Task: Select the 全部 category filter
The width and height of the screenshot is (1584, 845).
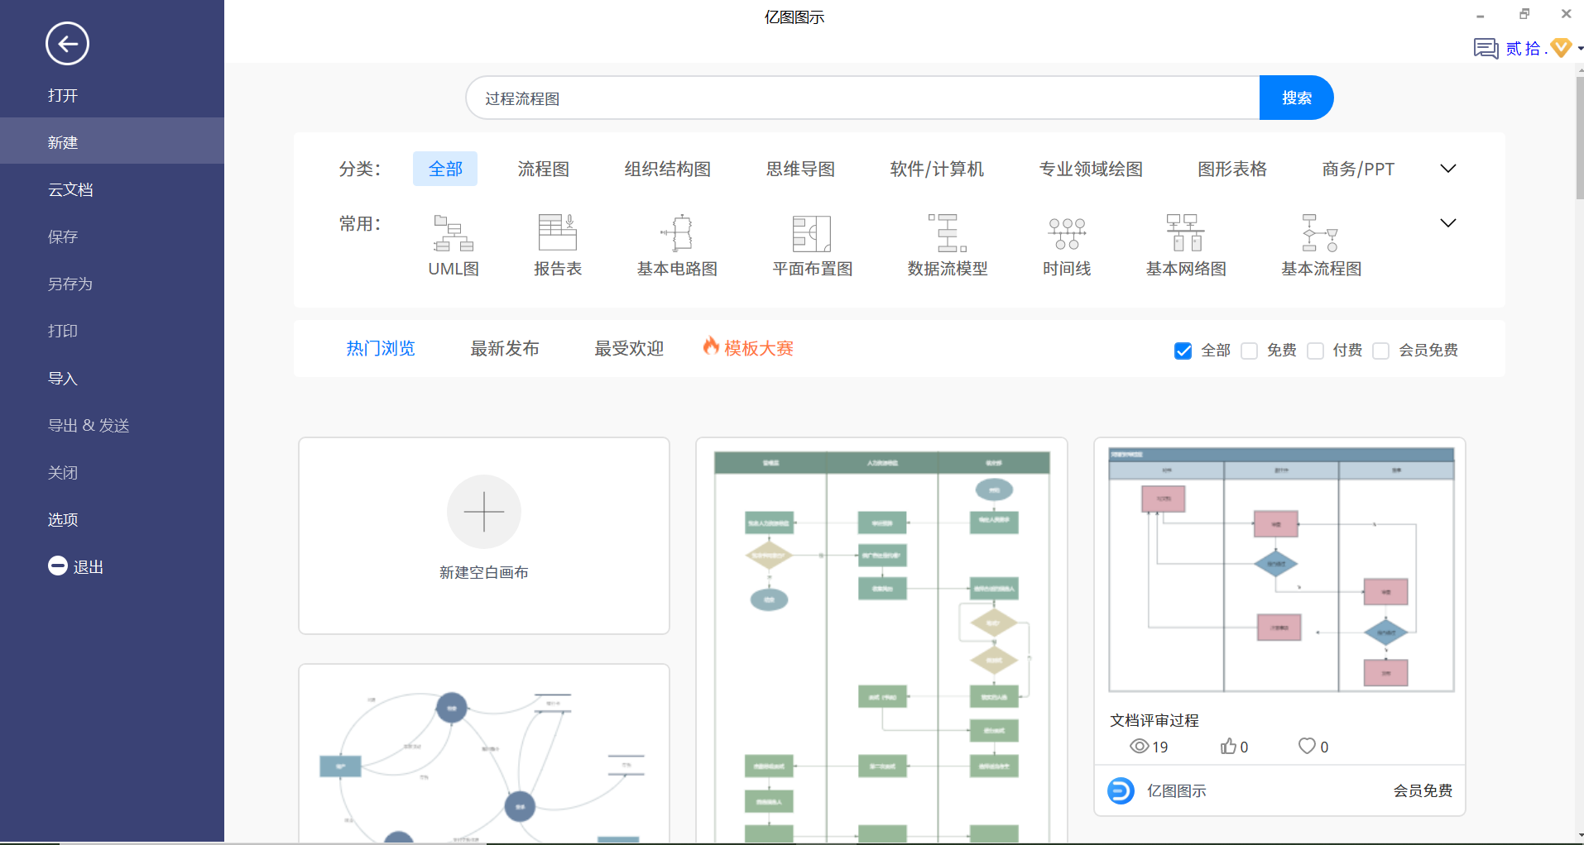Action: click(x=445, y=169)
